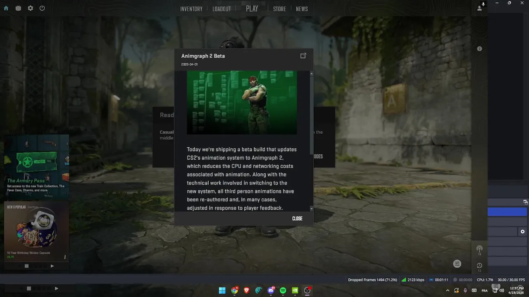Open the recent players clock icon showing 12
Viewport: 529px width, 297px height.
click(479, 267)
